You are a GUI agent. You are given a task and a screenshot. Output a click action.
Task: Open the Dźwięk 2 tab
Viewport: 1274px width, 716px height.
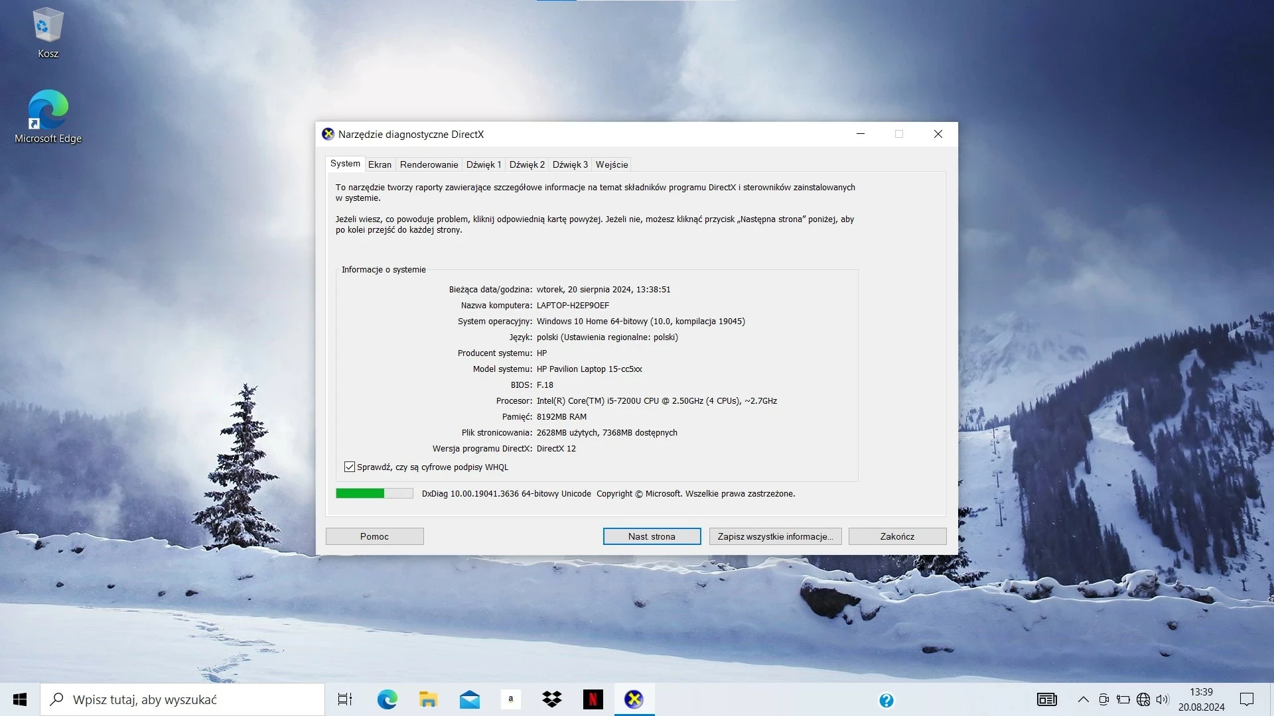(527, 164)
